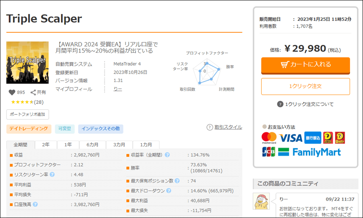
Task: Click the ポートフォリオ追加 button
Action: pos(27,114)
